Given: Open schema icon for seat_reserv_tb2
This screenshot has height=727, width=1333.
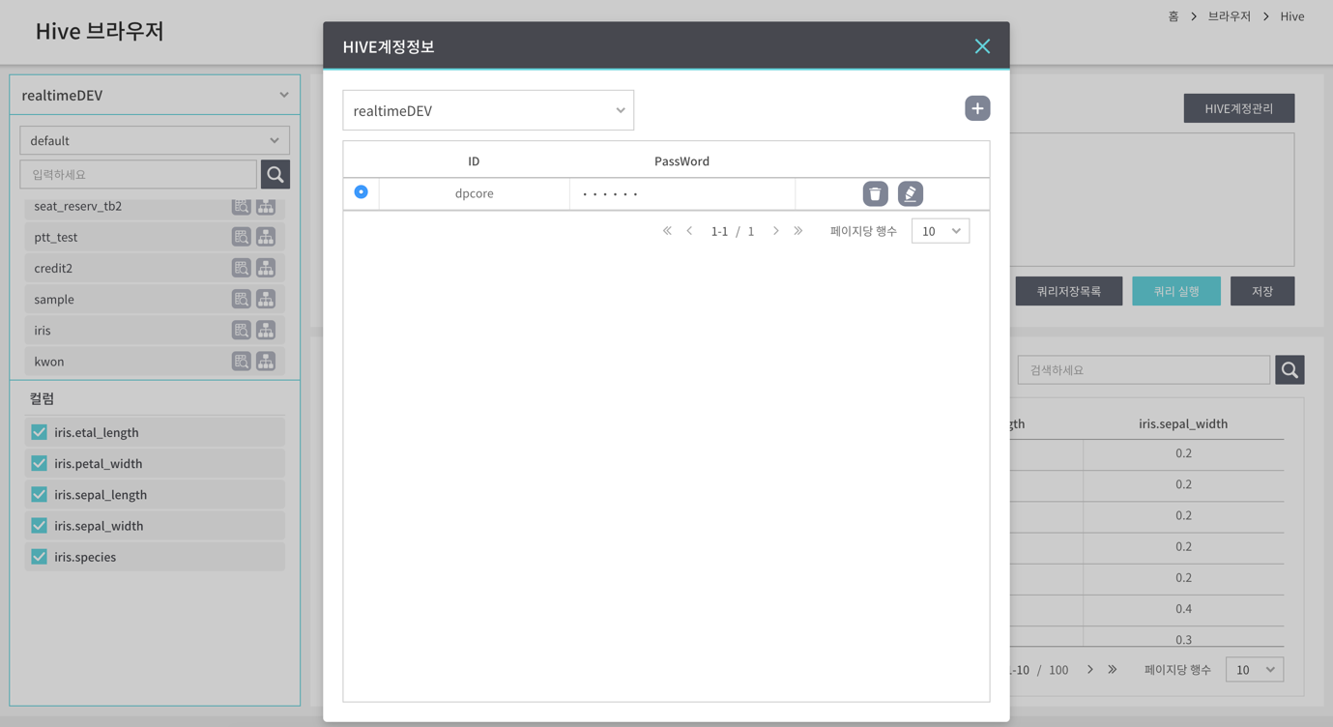Looking at the screenshot, I should point(266,206).
